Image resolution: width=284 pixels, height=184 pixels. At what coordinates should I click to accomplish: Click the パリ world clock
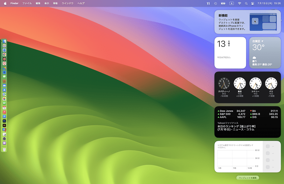[271, 87]
